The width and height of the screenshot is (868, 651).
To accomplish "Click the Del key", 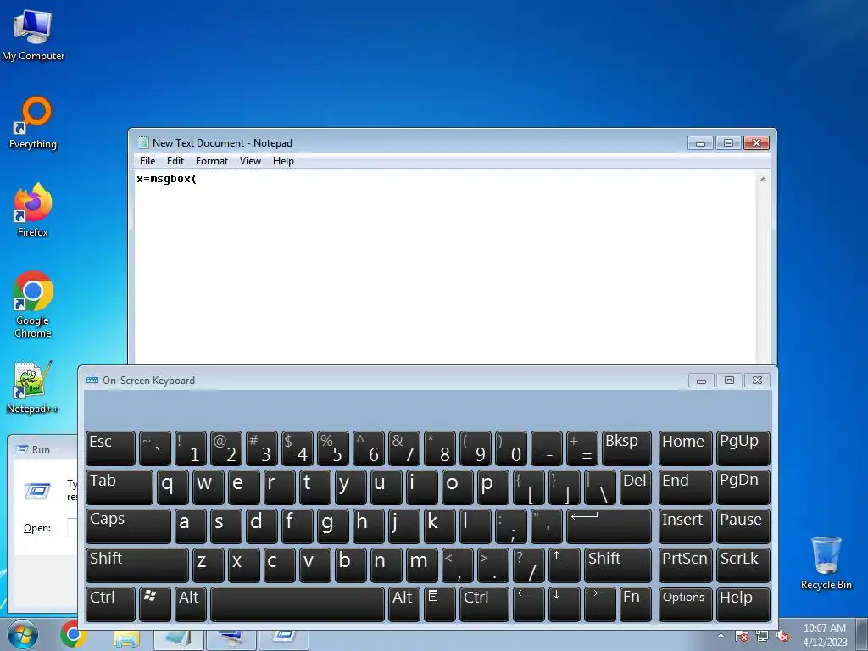I will (x=635, y=487).
